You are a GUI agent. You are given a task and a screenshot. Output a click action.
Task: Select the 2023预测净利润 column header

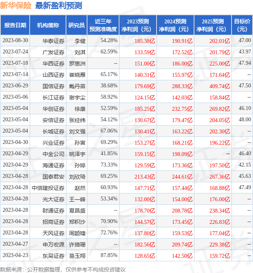point(138,25)
